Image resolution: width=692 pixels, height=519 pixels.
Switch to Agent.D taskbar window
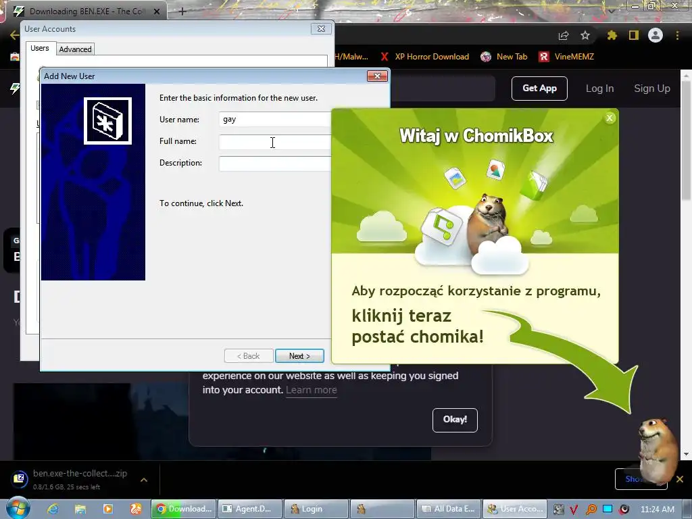click(x=250, y=509)
